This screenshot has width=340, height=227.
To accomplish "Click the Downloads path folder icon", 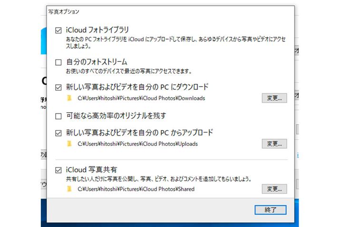I will pyautogui.click(x=69, y=99).
